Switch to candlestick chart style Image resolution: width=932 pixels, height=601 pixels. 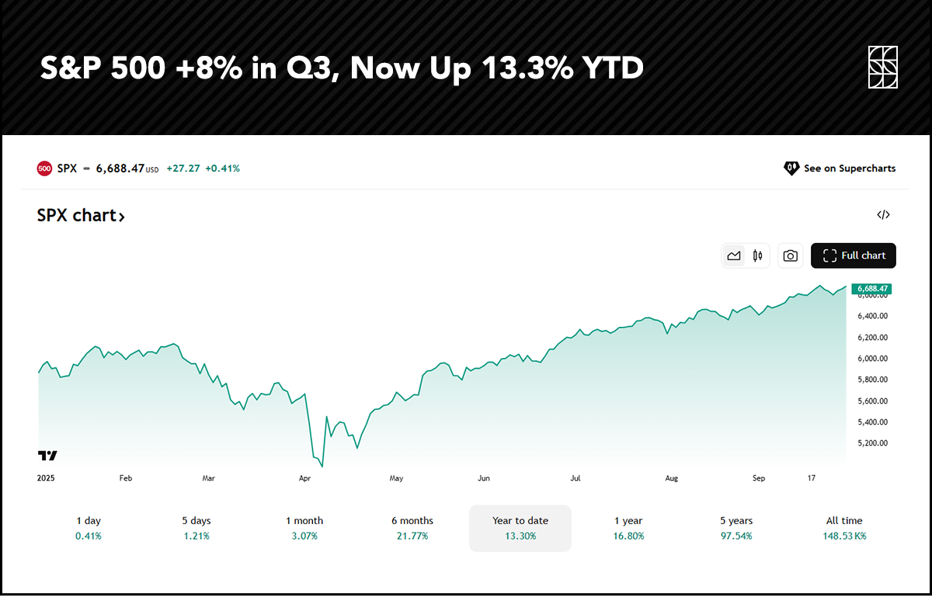(757, 255)
